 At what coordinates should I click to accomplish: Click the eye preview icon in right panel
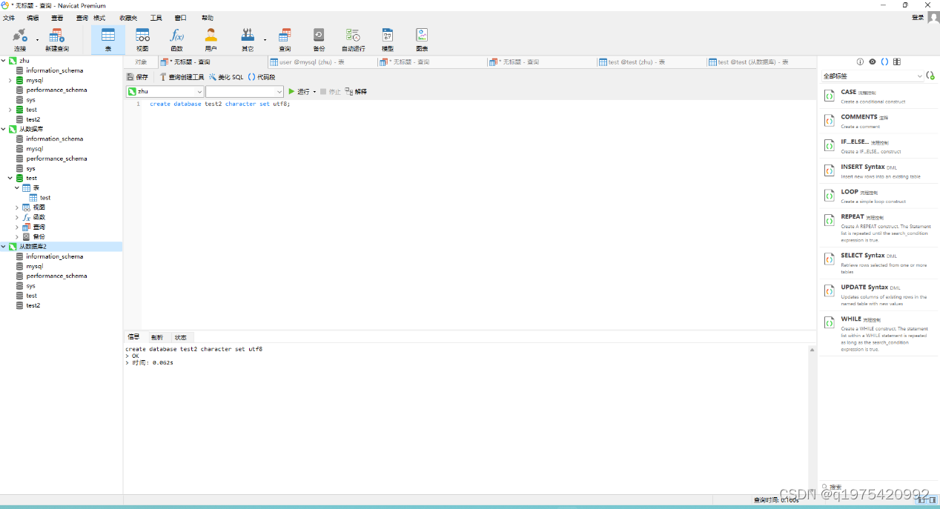click(x=873, y=62)
